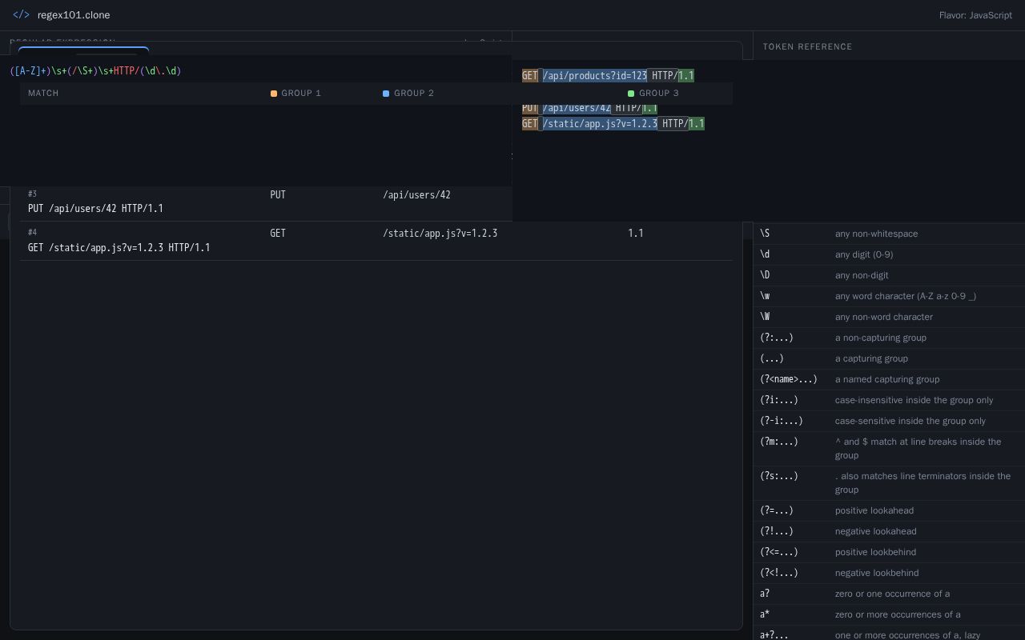Click the a? 'zero or one occurrence' token
Viewport: 1025px width, 640px height.
889,594
